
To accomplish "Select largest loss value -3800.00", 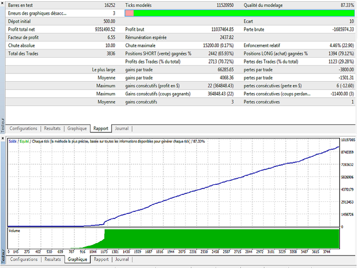I will point(347,69).
